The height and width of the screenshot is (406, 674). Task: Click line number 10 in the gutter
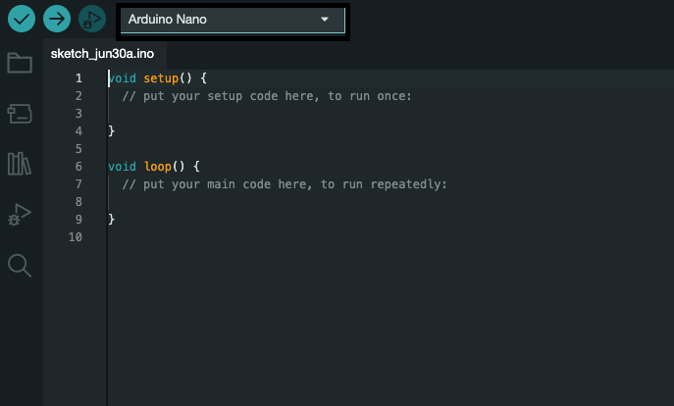pyautogui.click(x=76, y=237)
